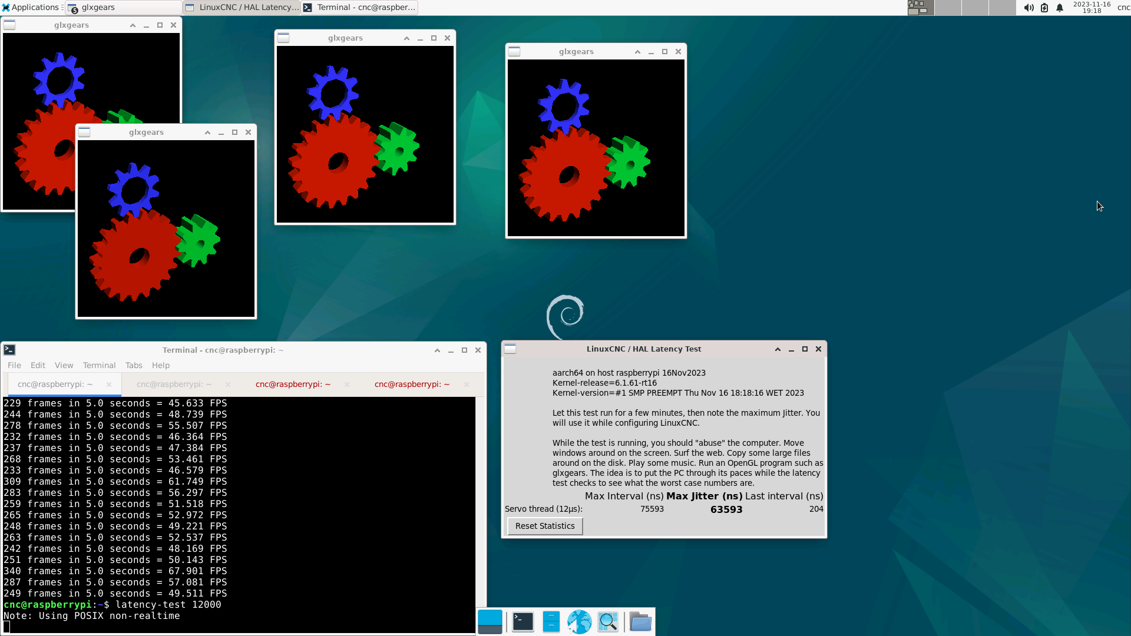Screen dimensions: 1131x636
Task: Shade the Terminal window with the up-arrow button
Action: pyautogui.click(x=437, y=350)
